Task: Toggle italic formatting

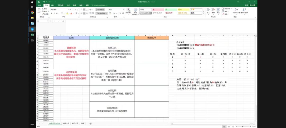Action: pyautogui.click(x=54, y=13)
